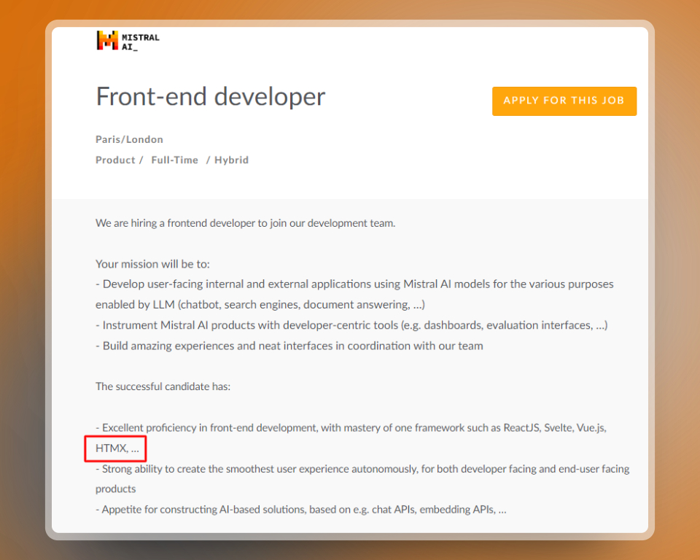Click the 'We are hiring a frontend developer' sentence
The width and height of the screenshot is (700, 560).
pyautogui.click(x=246, y=223)
